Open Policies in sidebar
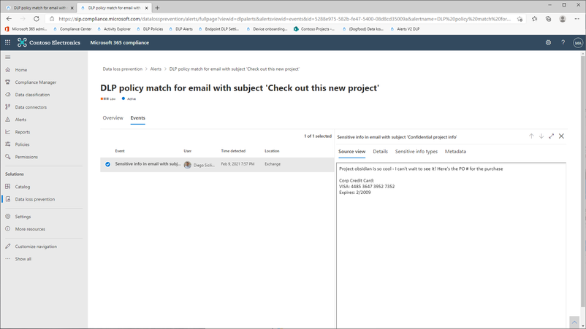 click(22, 144)
